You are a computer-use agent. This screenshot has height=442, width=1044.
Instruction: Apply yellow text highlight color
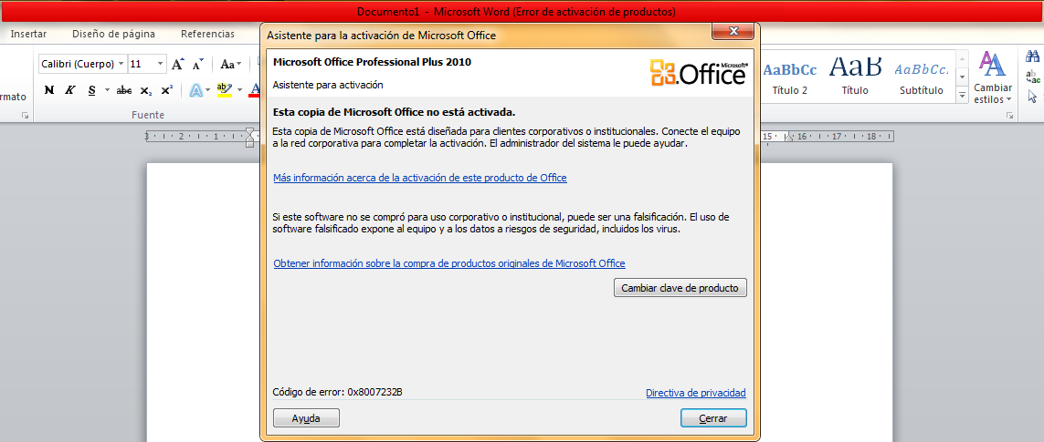pyautogui.click(x=225, y=89)
